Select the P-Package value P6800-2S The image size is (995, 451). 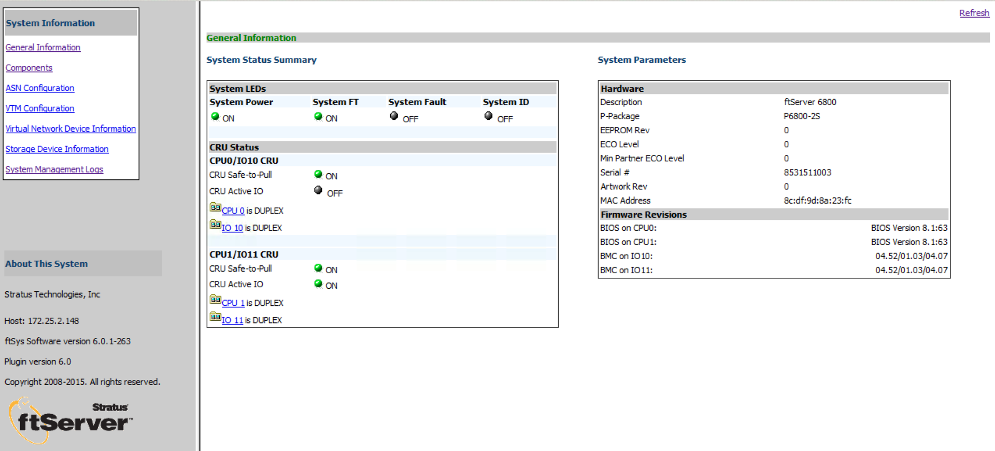[x=802, y=116]
